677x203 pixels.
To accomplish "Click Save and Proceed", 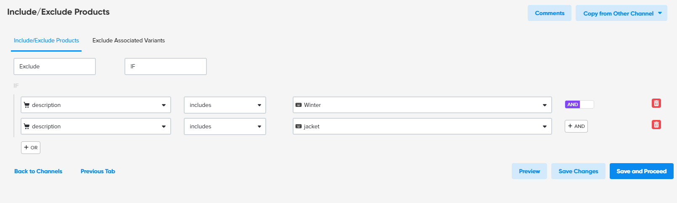I will point(641,171).
